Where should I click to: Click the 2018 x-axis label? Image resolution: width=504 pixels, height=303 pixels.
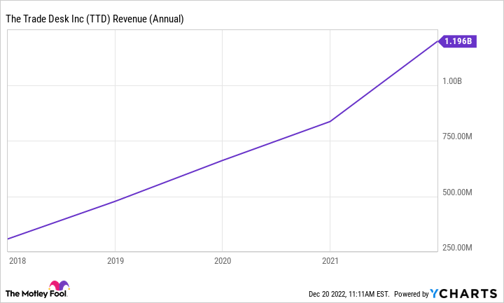(17, 260)
